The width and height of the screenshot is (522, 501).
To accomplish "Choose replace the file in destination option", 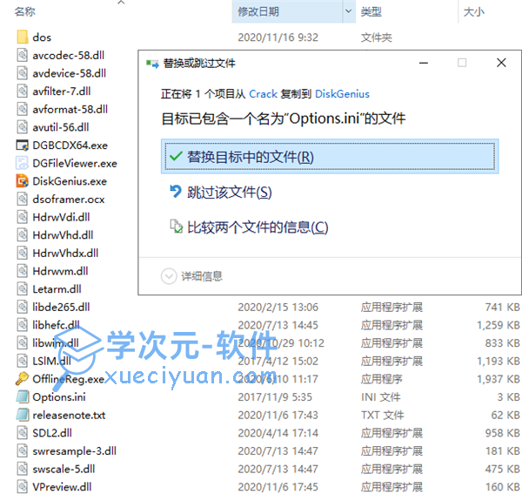I will [x=330, y=157].
